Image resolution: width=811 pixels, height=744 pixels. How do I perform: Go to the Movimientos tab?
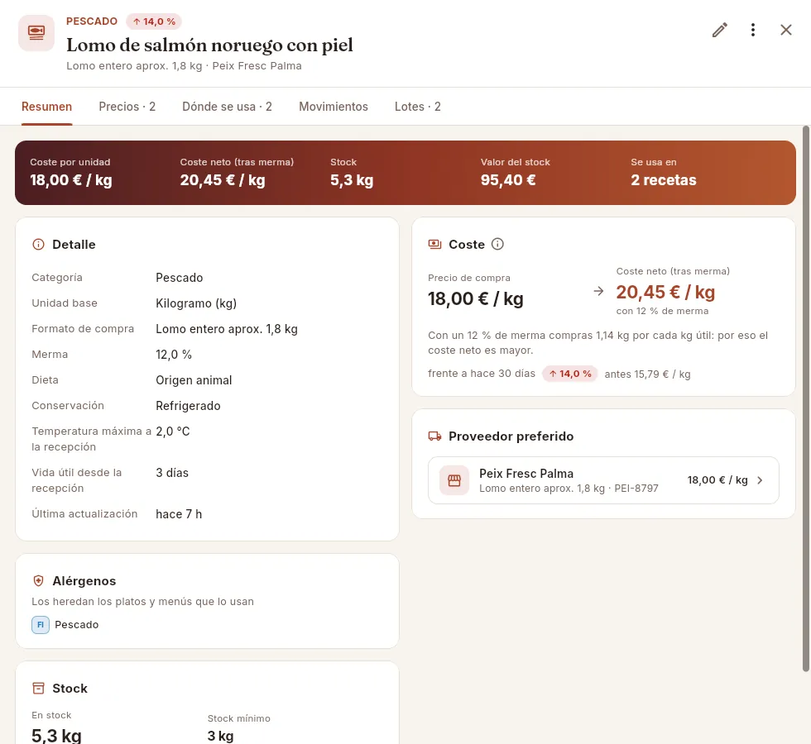pyautogui.click(x=333, y=107)
